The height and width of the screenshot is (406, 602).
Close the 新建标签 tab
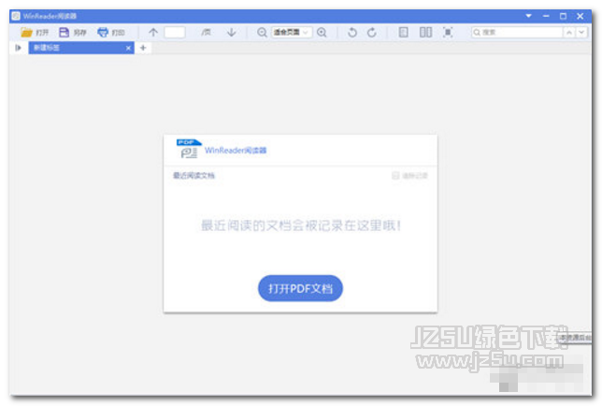128,48
